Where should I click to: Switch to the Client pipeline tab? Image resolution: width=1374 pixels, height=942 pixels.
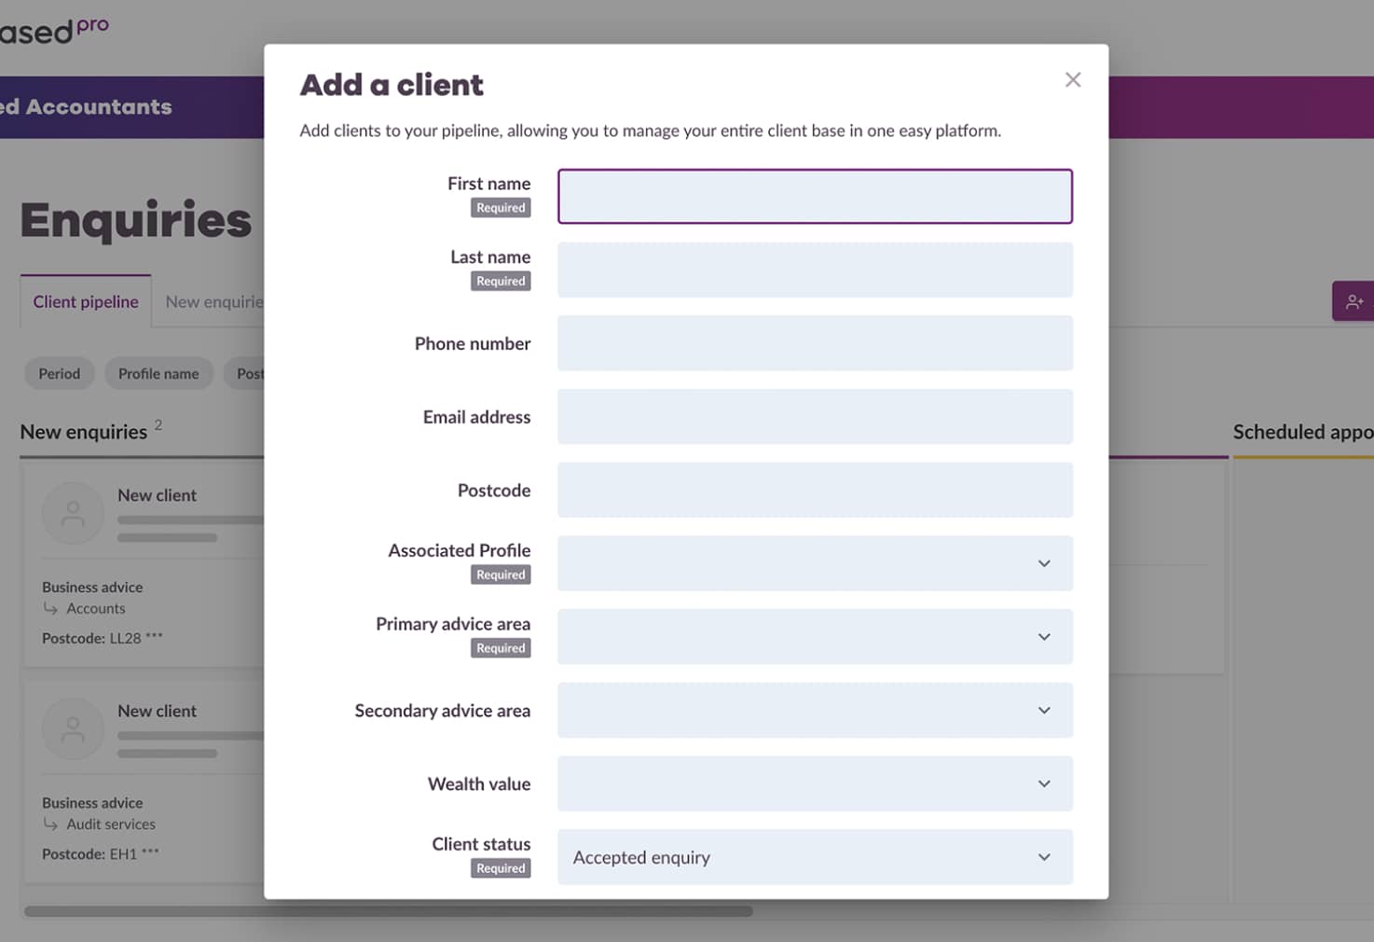point(86,301)
